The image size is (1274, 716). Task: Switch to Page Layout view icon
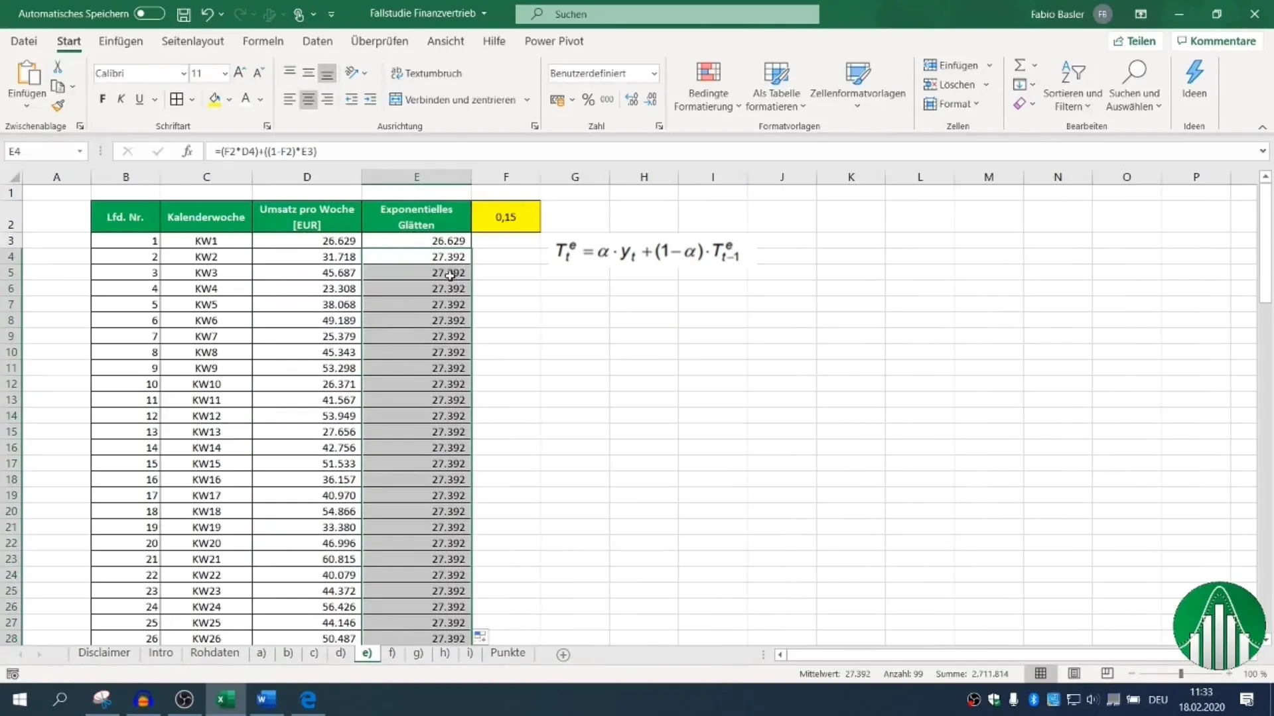tap(1074, 674)
